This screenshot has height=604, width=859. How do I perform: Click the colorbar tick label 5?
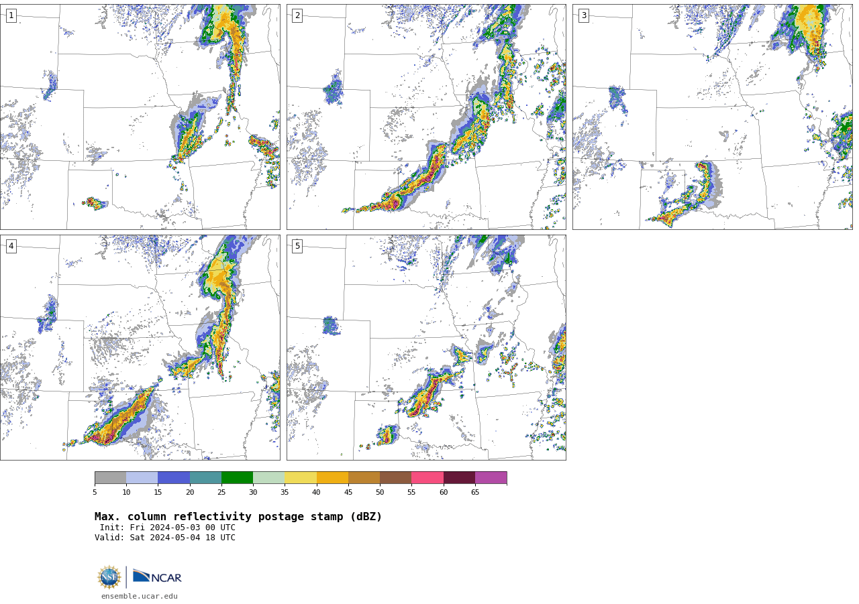[x=95, y=493]
